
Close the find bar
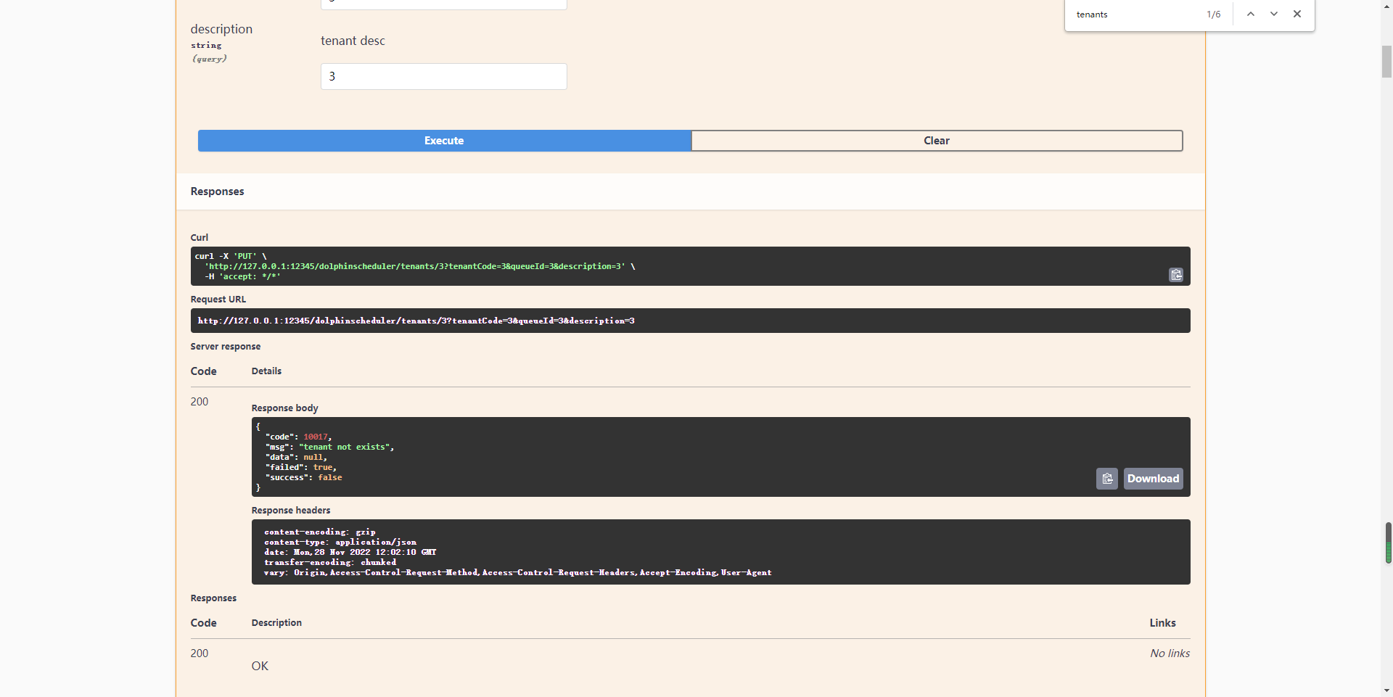(x=1297, y=15)
